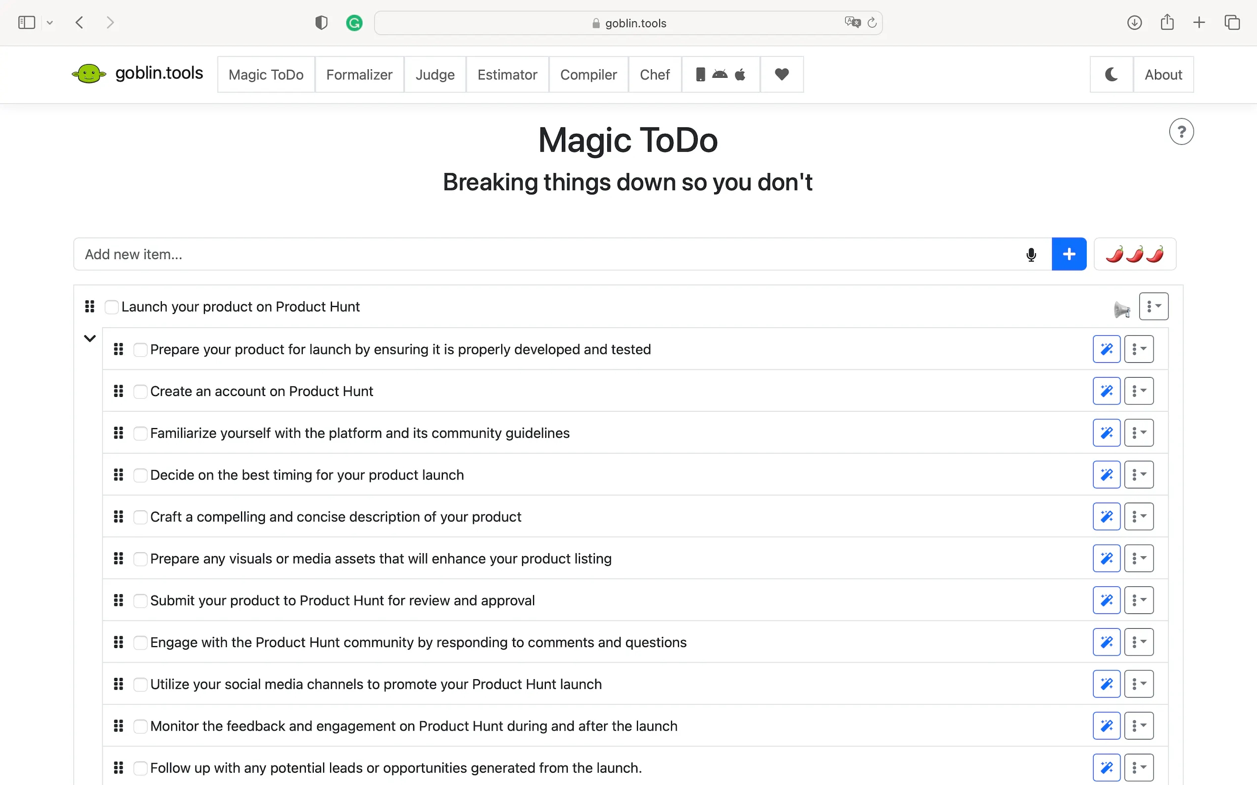This screenshot has width=1257, height=785.
Task: Open the Estimator tool tab
Action: pos(507,75)
